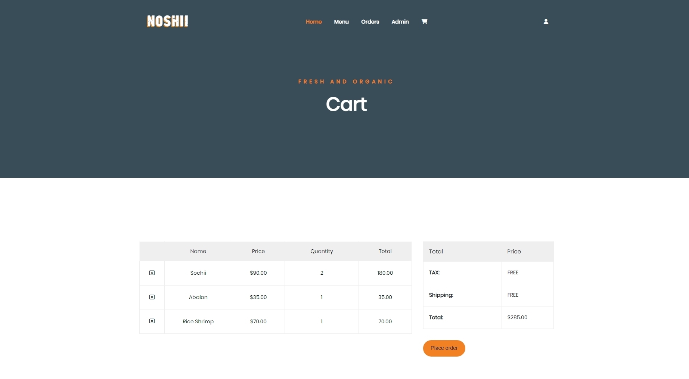The height and width of the screenshot is (379, 689).
Task: Remove Sochii from the cart
Action: (x=152, y=273)
